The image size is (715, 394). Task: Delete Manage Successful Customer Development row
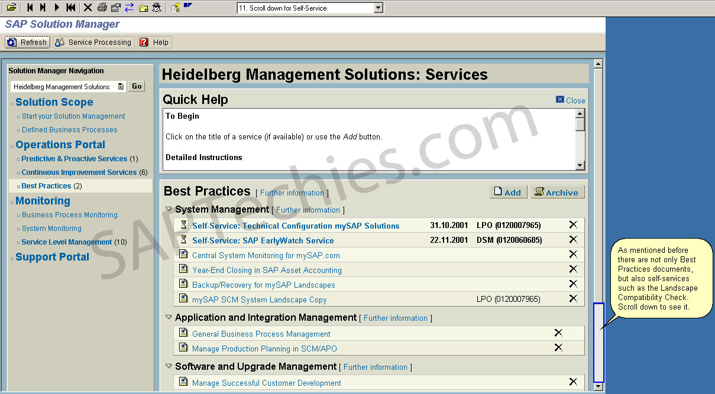click(x=572, y=382)
